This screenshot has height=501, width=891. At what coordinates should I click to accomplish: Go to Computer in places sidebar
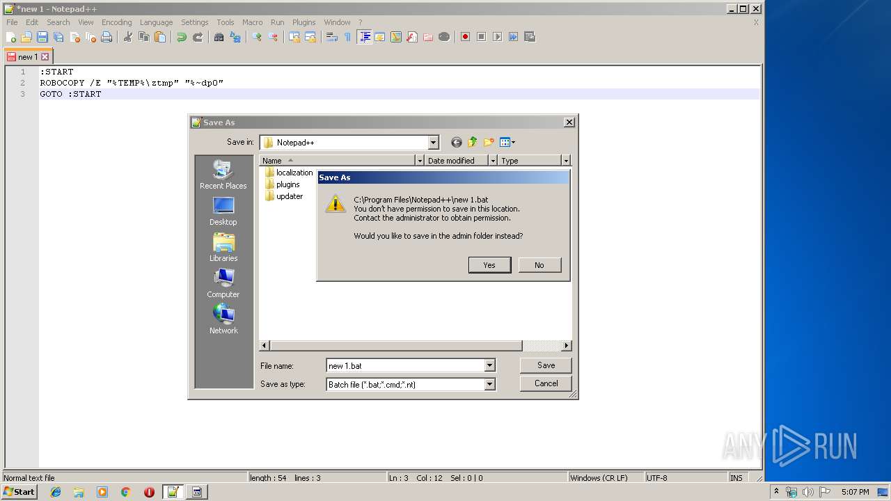[x=223, y=283]
